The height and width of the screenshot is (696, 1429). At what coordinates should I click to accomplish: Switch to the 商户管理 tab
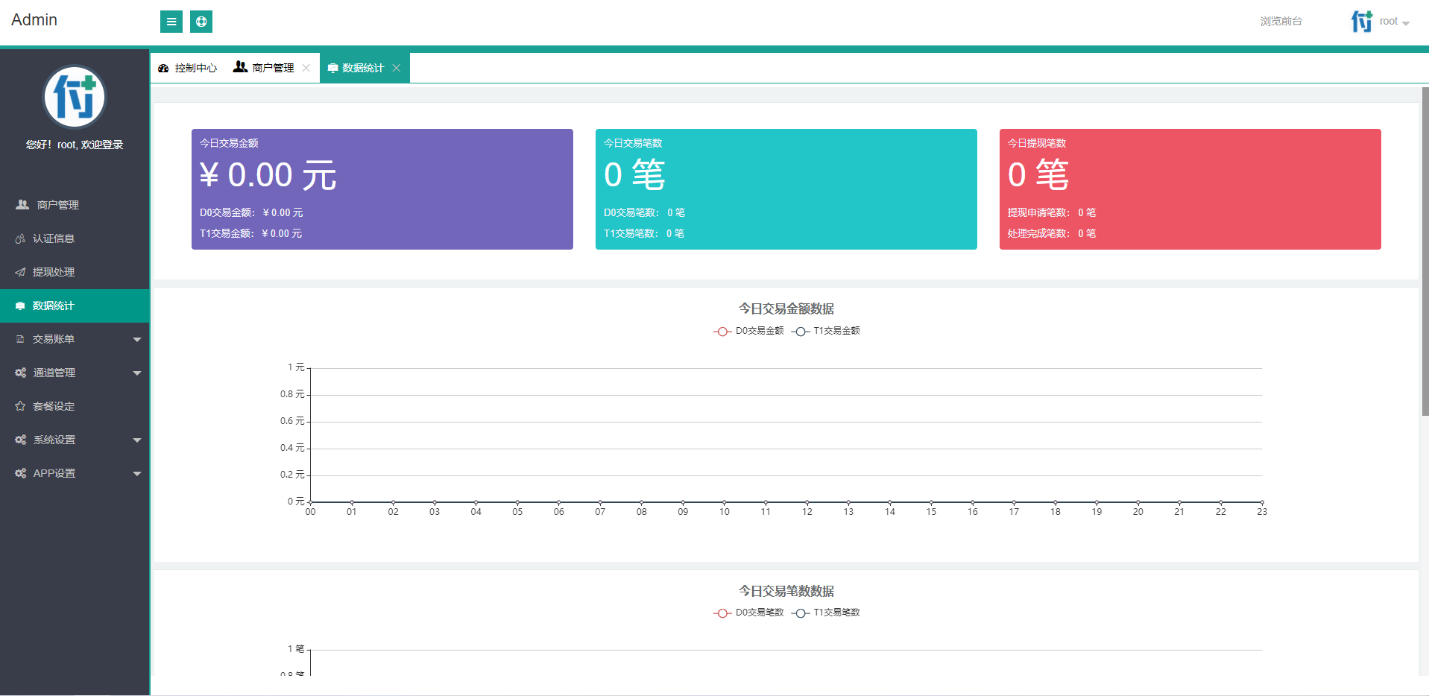coord(273,68)
